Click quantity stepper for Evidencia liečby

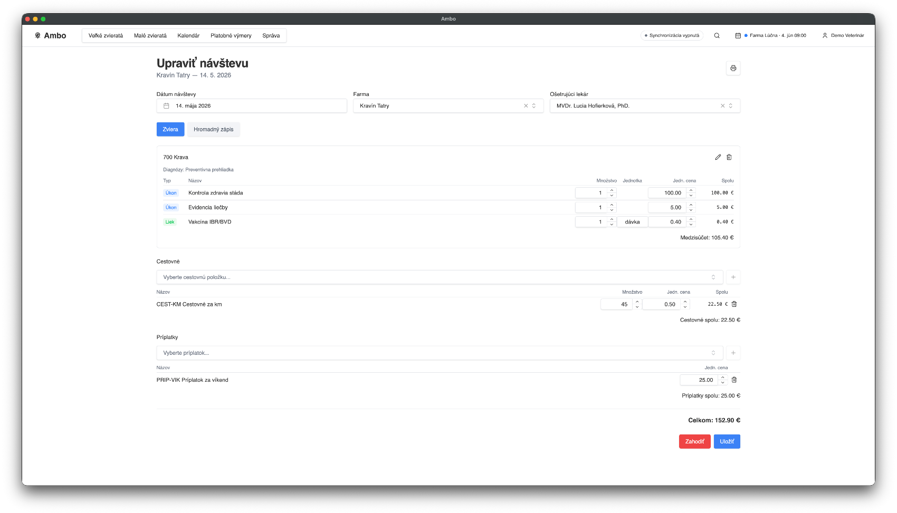[612, 207]
